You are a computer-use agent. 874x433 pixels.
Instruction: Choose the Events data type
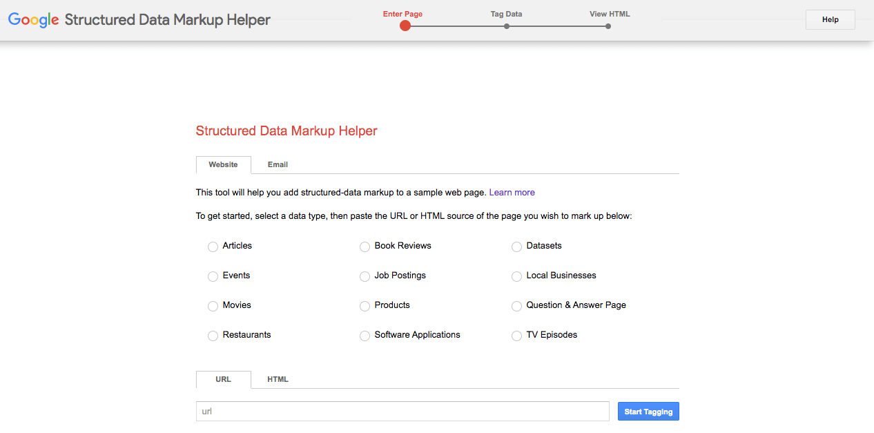pos(213,276)
